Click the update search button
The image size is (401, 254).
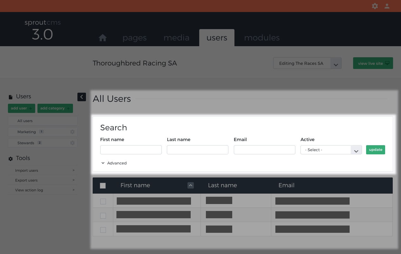pyautogui.click(x=376, y=150)
